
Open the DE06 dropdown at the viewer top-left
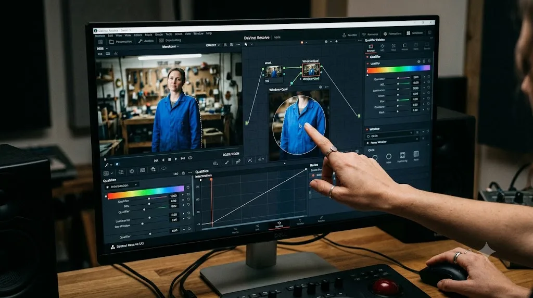[102, 48]
